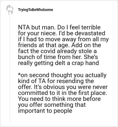This screenshot has width=118, height=127.
Task: Click the asterisk before 'on second thought'
Action: 19,74
